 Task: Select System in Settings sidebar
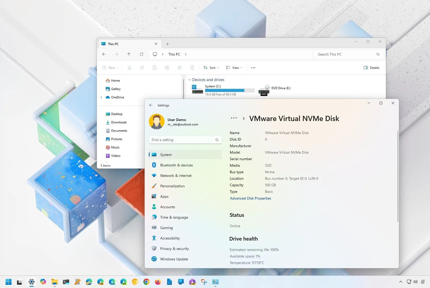coord(185,155)
